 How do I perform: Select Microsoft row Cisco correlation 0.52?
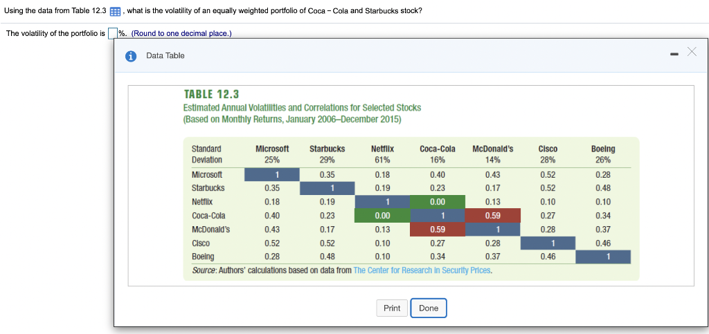coord(548,175)
